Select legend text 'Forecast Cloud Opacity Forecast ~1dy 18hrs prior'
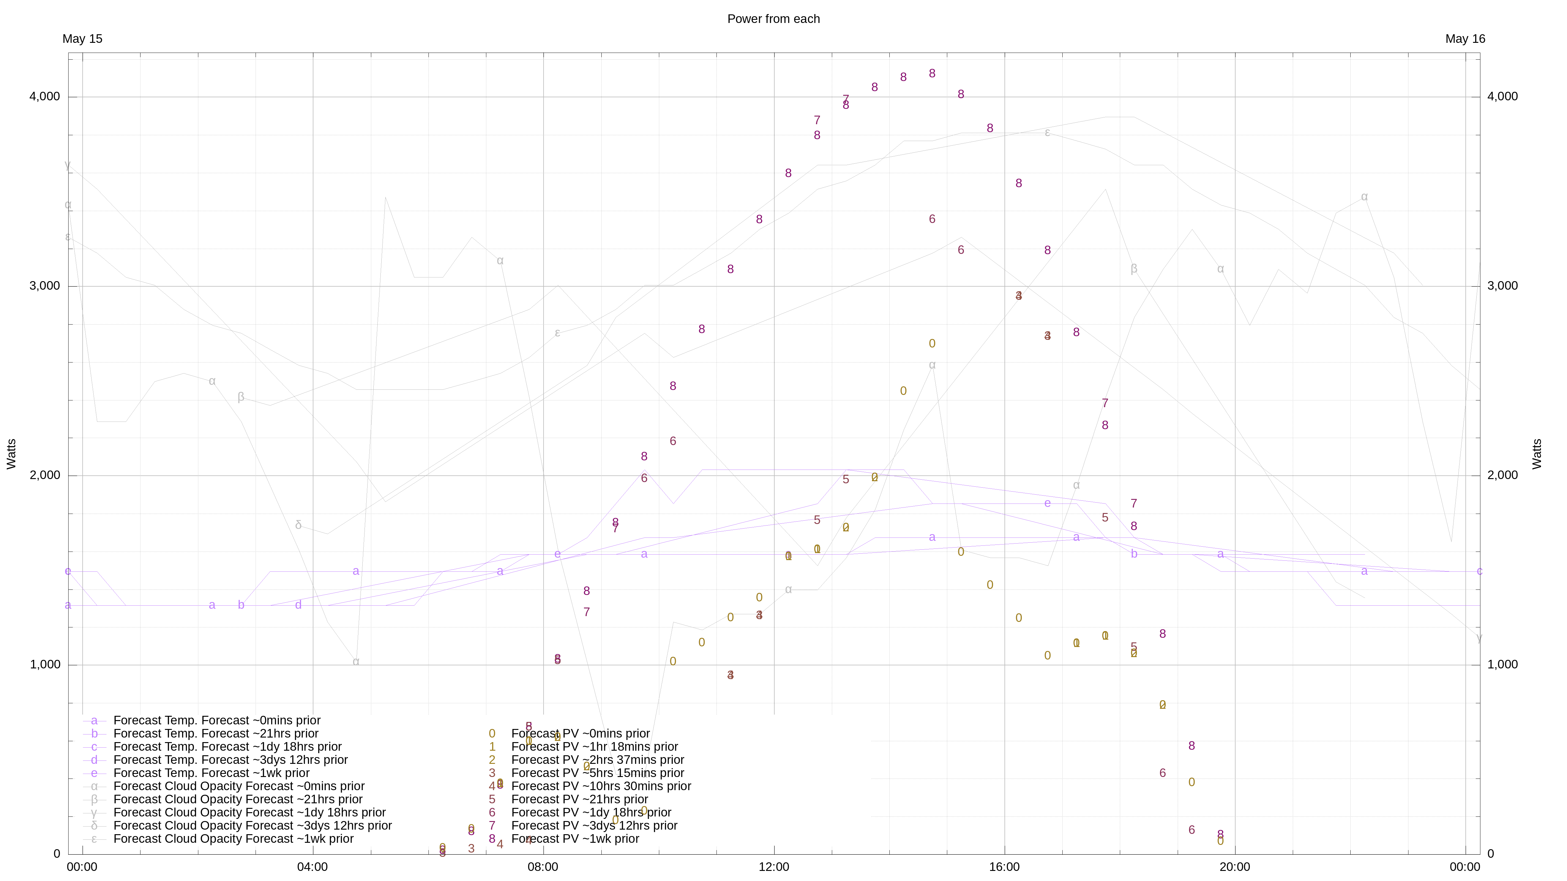 pyautogui.click(x=249, y=813)
